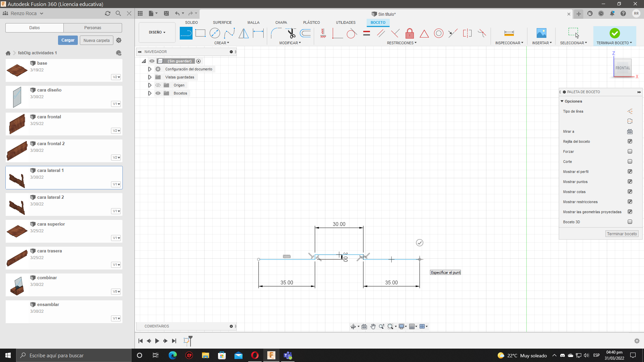
Task: Open version dropdown for cara lateral 1
Action: coord(116,184)
